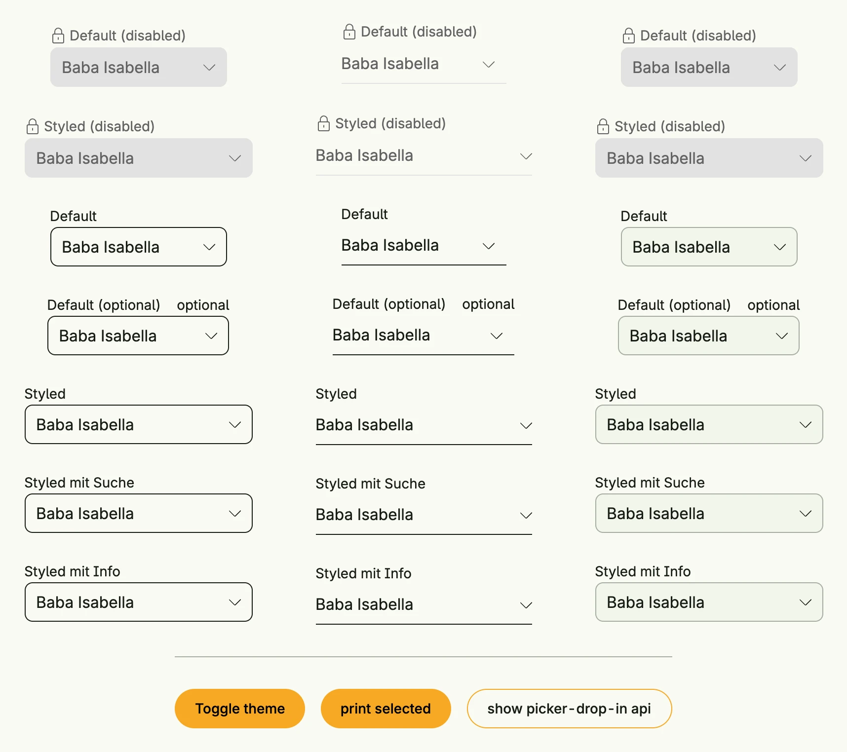
Task: Click chevron arrow in left column Default dropdown
Action: [209, 247]
